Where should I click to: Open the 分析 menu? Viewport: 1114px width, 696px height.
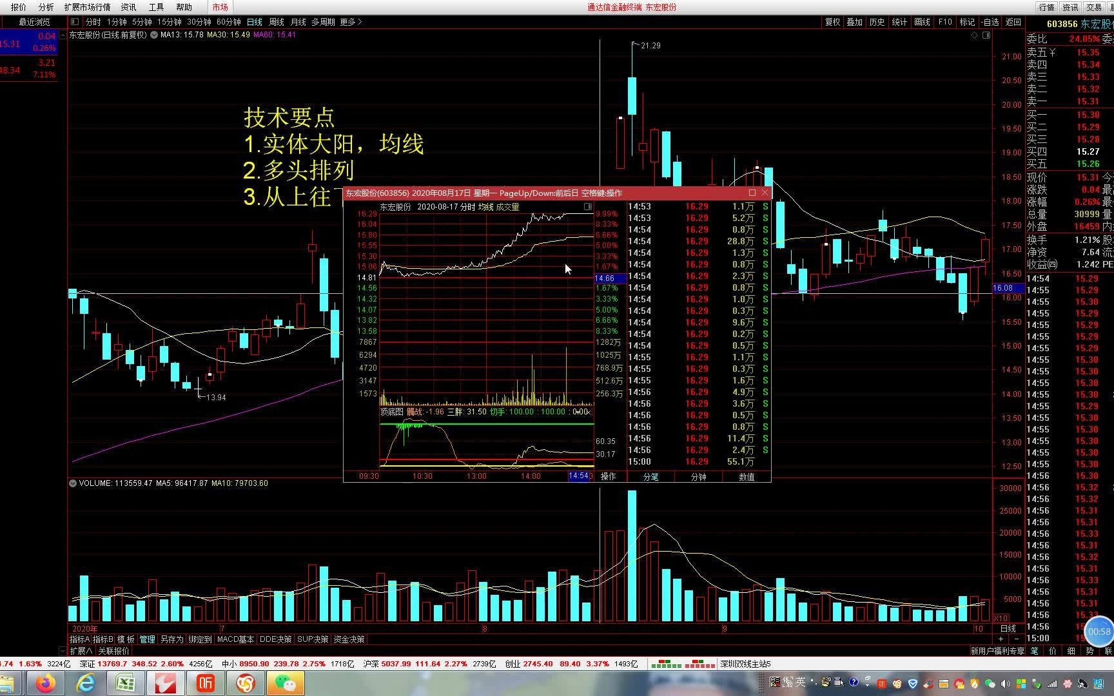click(x=46, y=7)
